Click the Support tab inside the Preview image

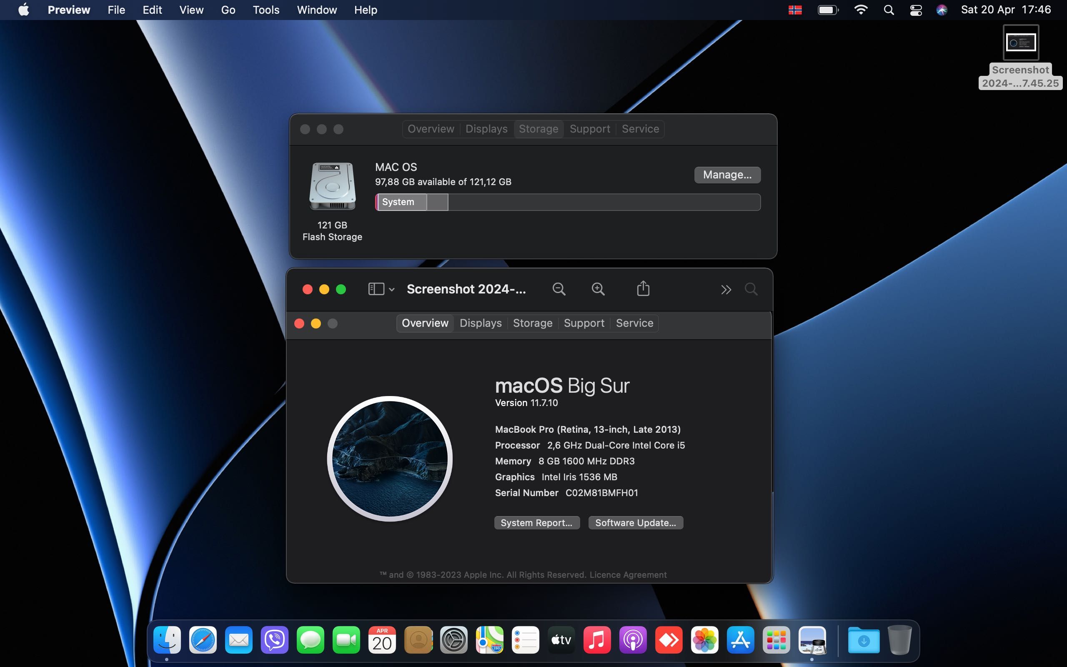pos(584,323)
